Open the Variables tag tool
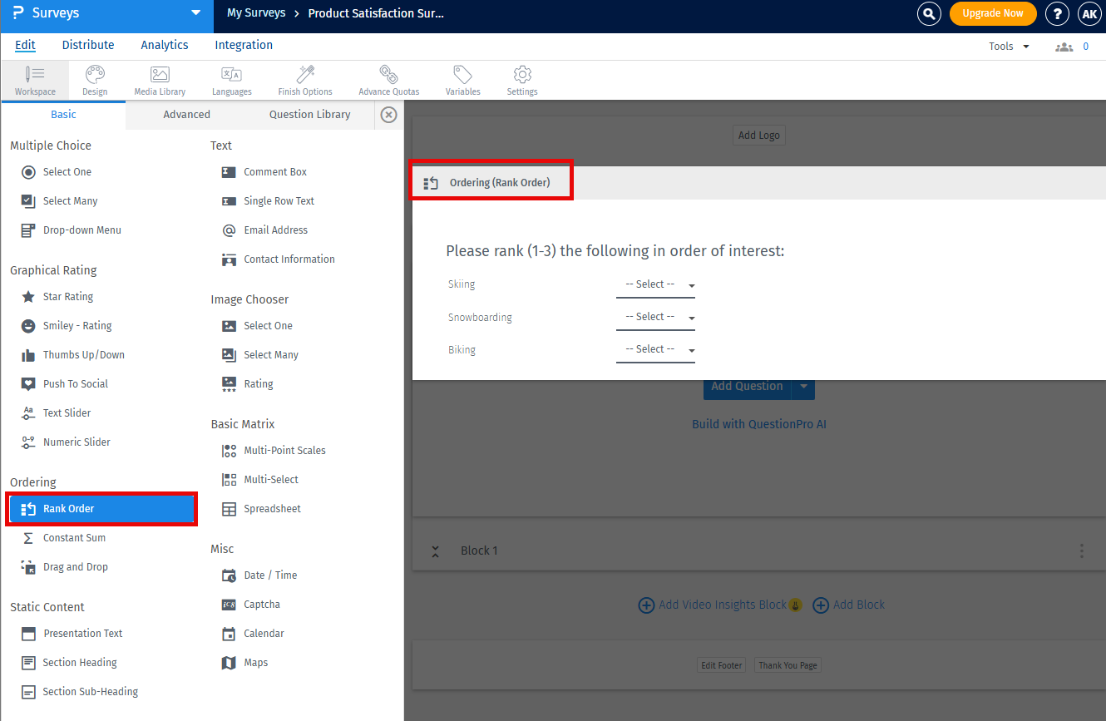This screenshot has height=721, width=1106. click(x=462, y=81)
